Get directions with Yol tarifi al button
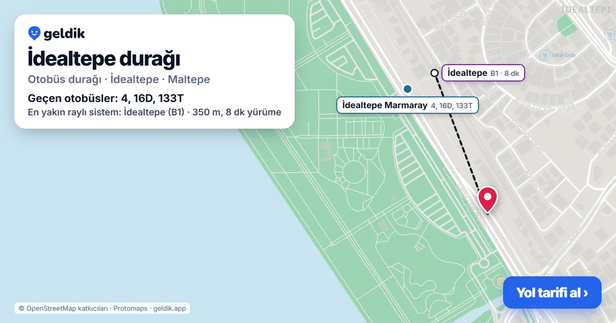616x323 pixels. coord(552,293)
